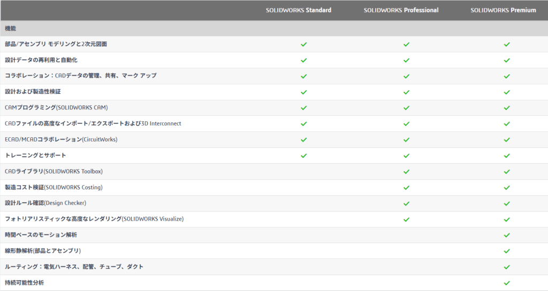This screenshot has height=291, width=548.
Task: Click Premium checkmark for 時間ベースのモーション解析 row
Action: point(506,235)
